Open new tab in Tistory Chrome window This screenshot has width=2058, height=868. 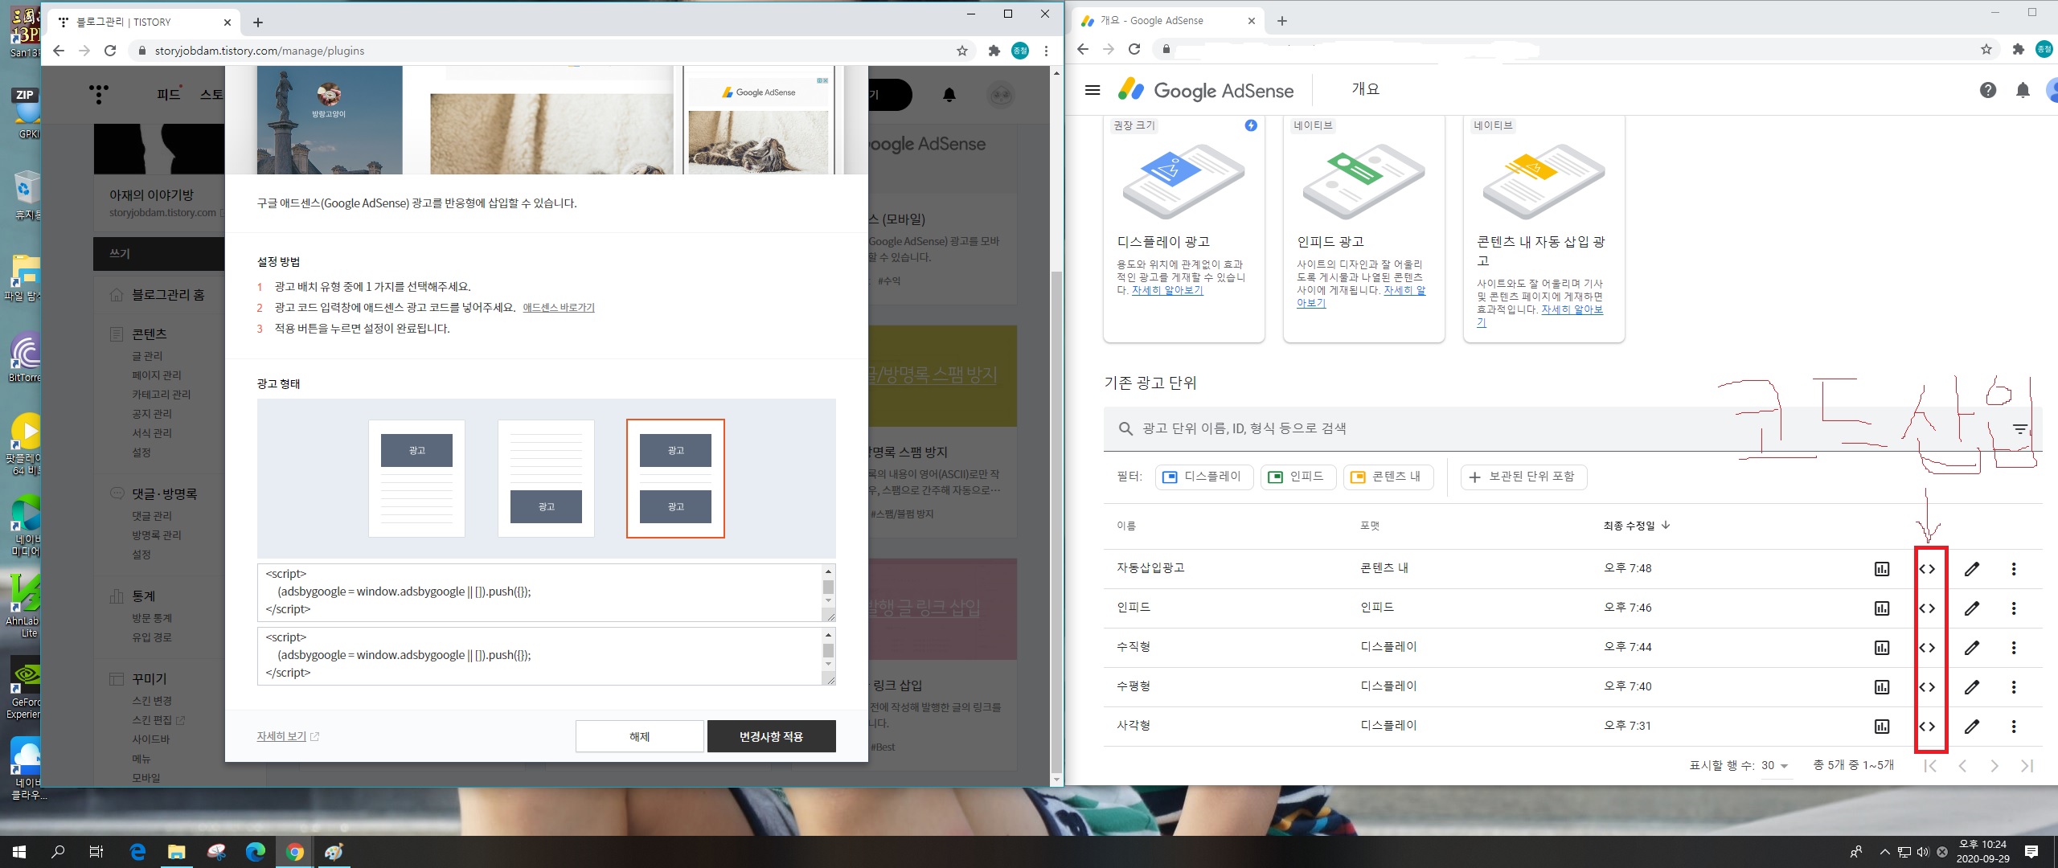[x=258, y=23]
